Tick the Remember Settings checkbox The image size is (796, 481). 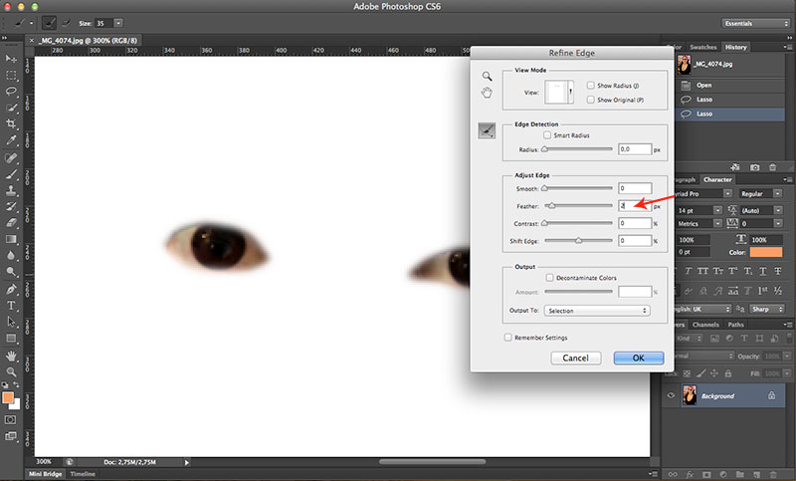[508, 338]
